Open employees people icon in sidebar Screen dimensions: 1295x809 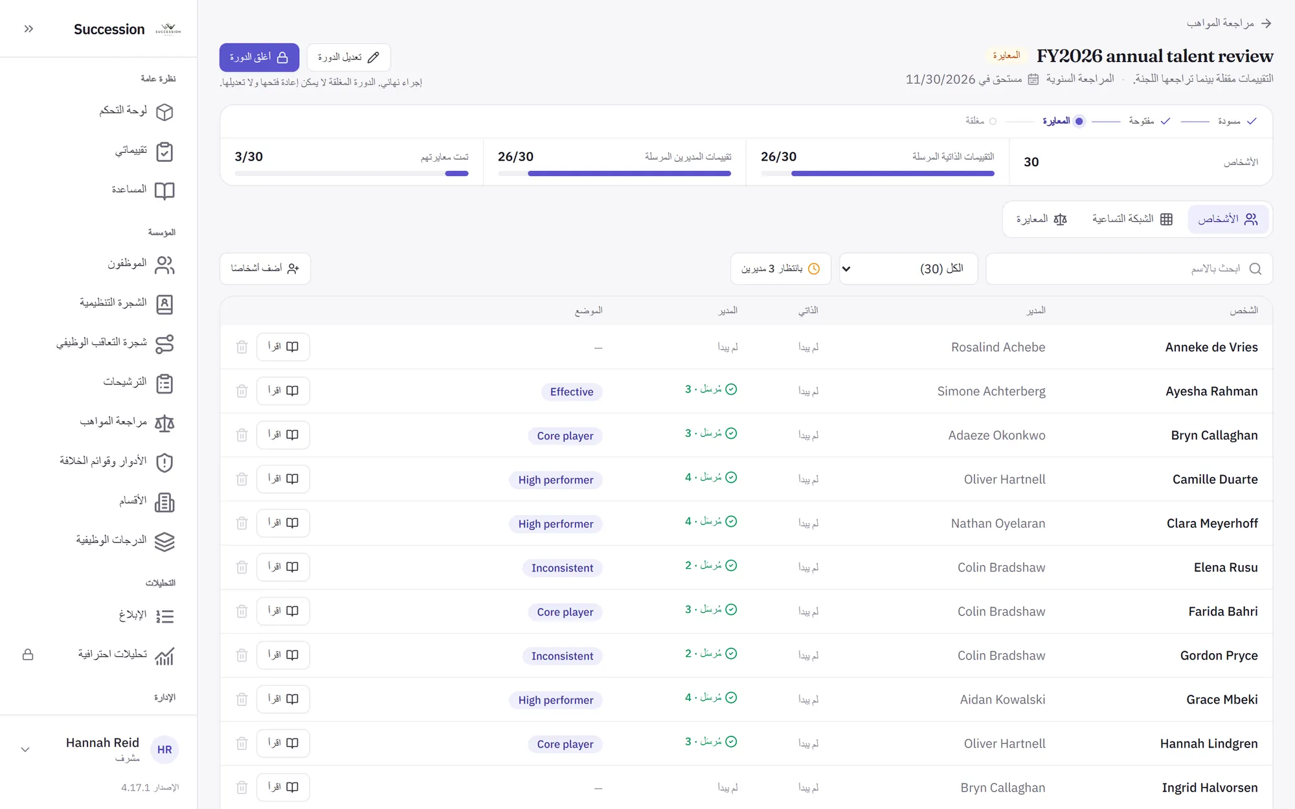164,265
